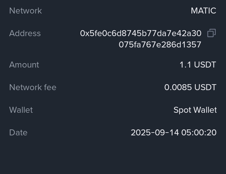Viewport: 226px width, 174px height.
Task: Click the Amount field label
Action: click(24, 65)
